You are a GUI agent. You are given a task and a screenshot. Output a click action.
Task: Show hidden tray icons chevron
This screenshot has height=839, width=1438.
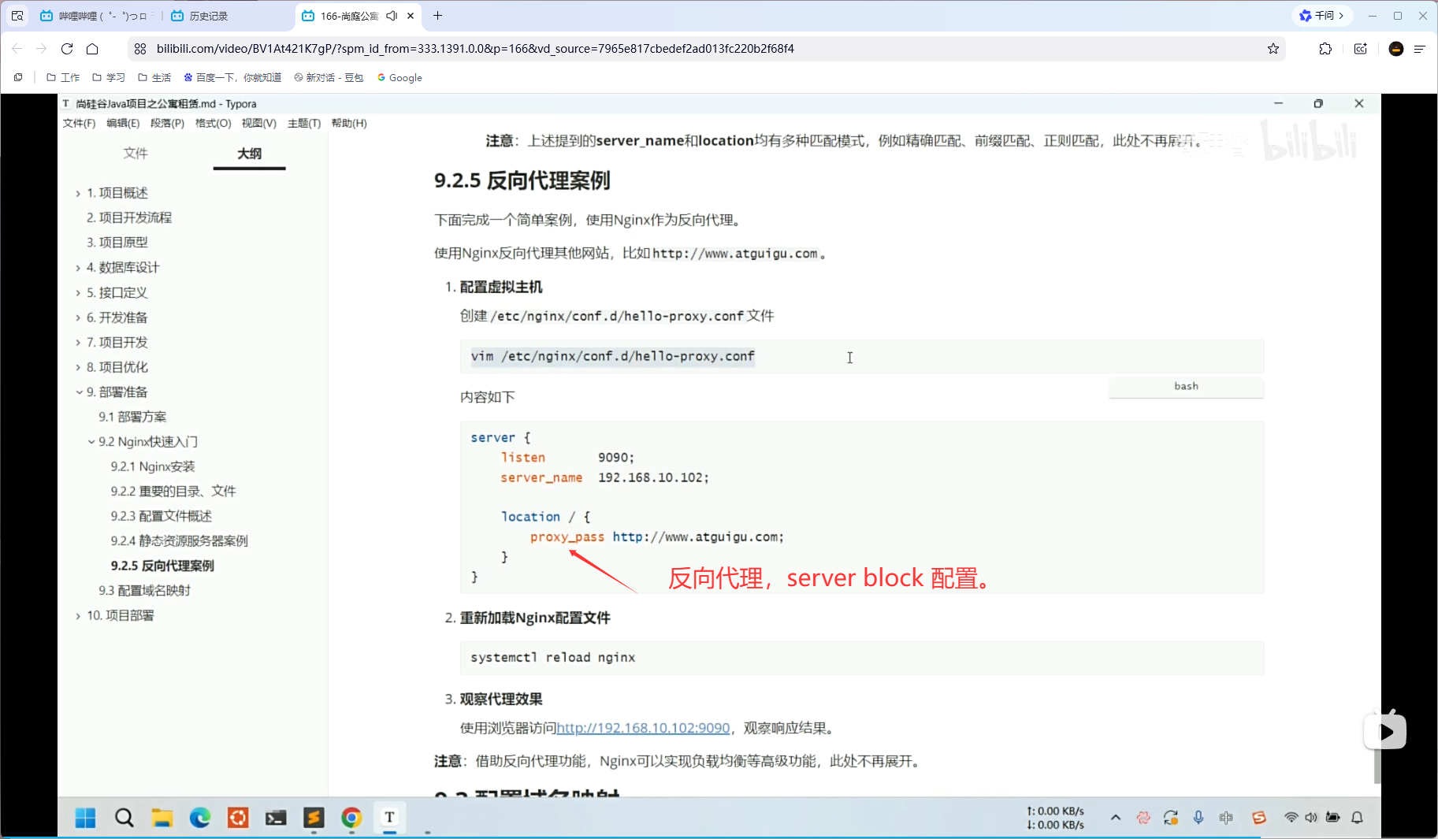(x=1116, y=818)
